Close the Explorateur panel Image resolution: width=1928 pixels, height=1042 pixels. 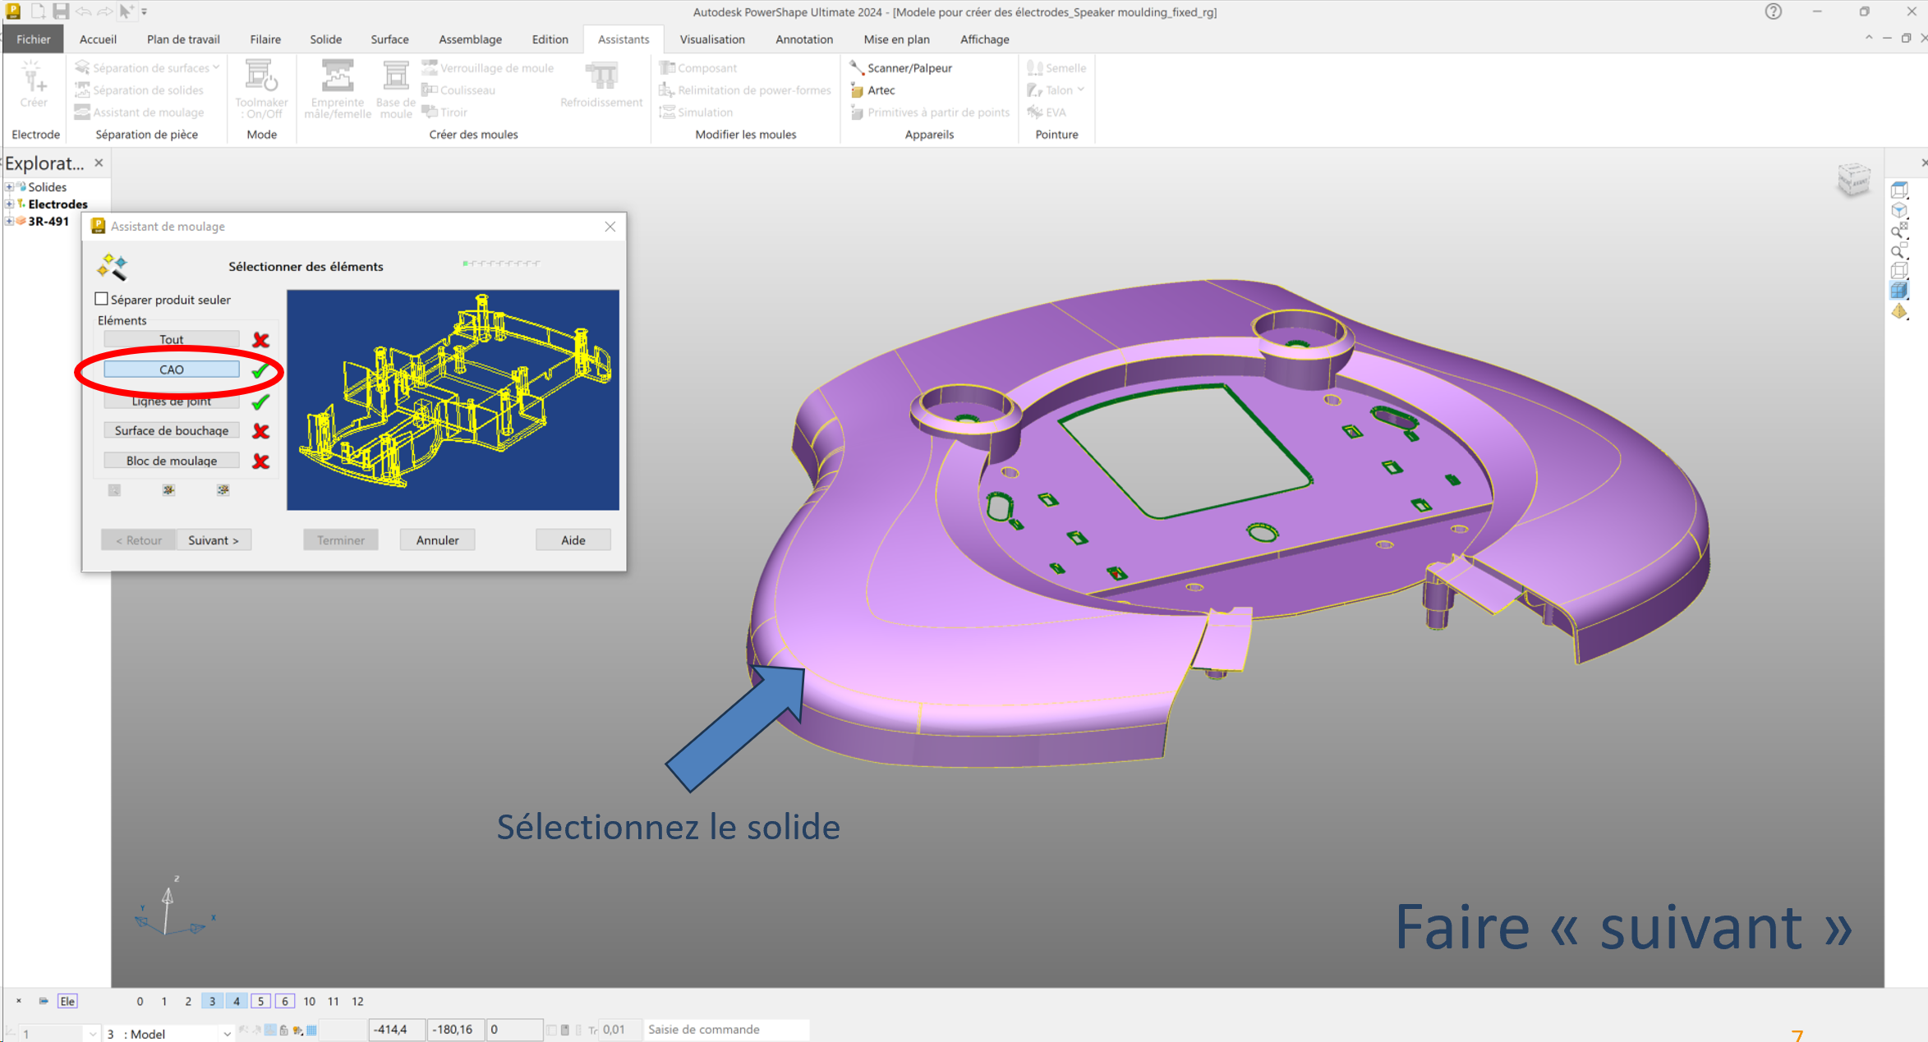pos(99,163)
